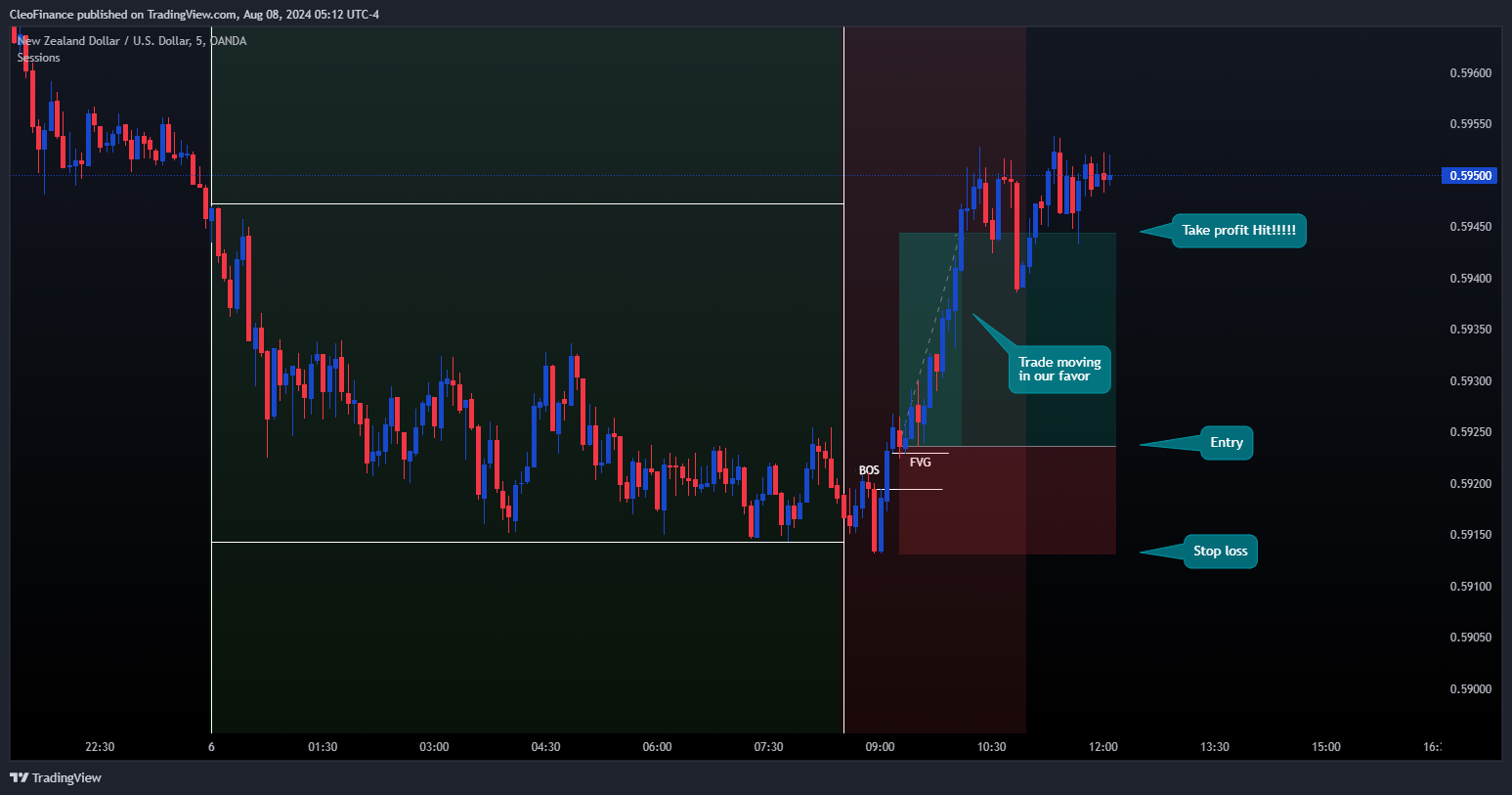
Task: Click the 0.59100 price axis label
Action: click(x=1470, y=587)
